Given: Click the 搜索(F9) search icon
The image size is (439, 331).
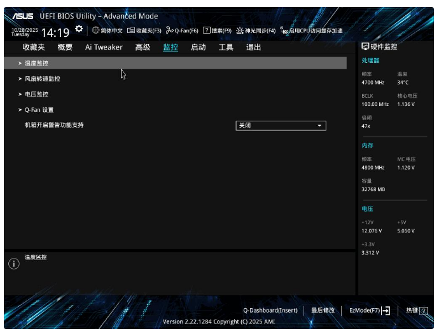Looking at the screenshot, I should (207, 30).
